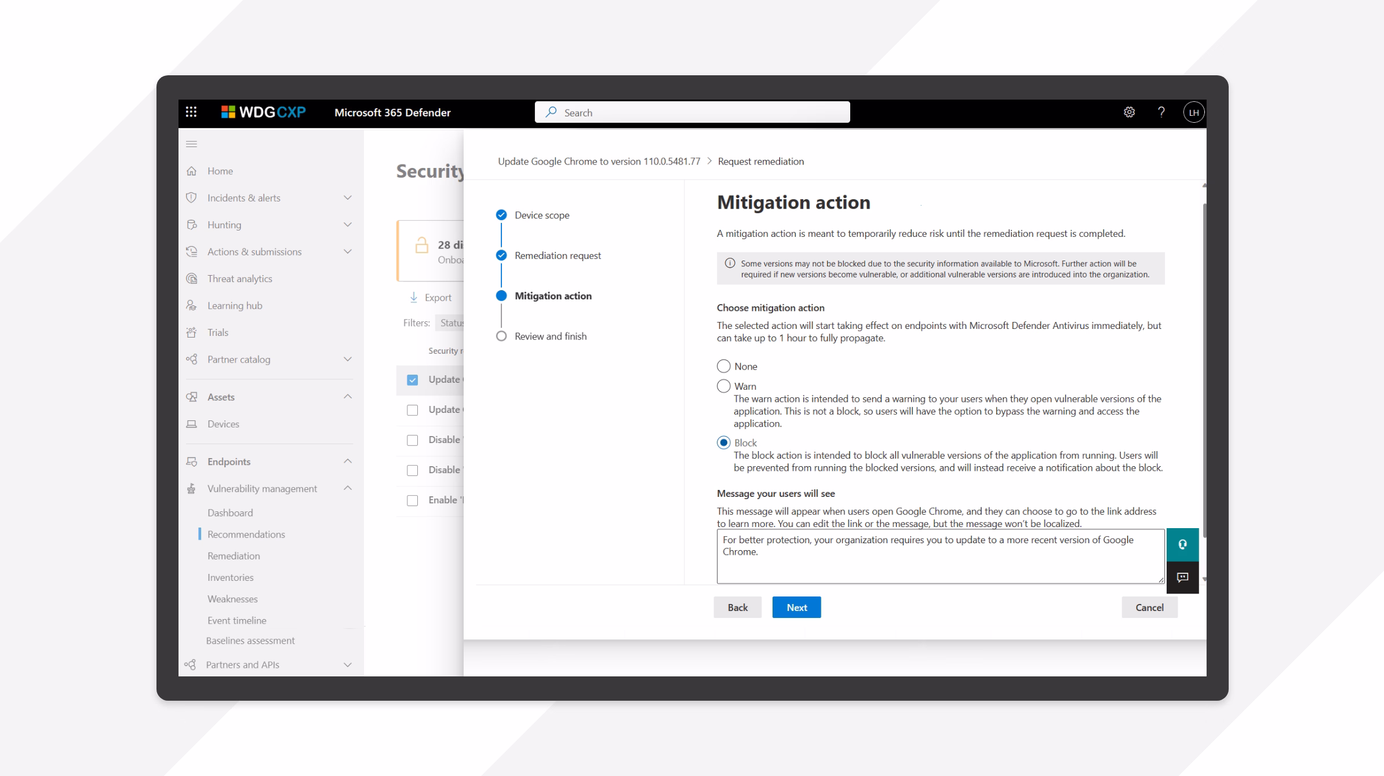Viewport: 1384px width, 776px height.
Task: Open help via the question mark icon
Action: (1161, 112)
